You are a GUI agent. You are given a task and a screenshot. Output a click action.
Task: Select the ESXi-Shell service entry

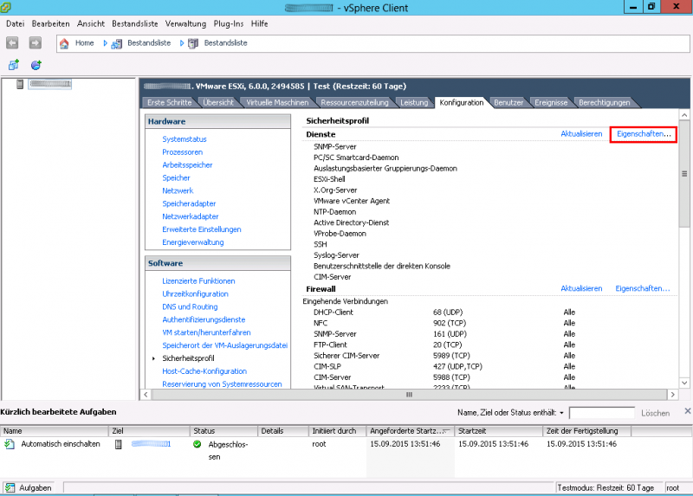pos(329,179)
